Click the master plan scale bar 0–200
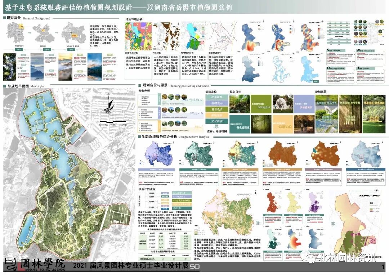Image resolution: width=389 pixels, height=275 pixels. pyautogui.click(x=113, y=123)
